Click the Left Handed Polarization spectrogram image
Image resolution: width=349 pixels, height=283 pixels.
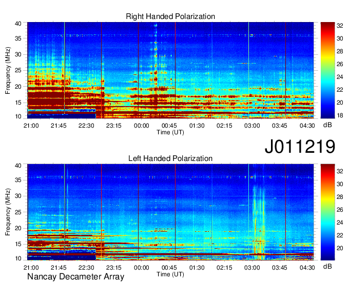(x=170, y=212)
